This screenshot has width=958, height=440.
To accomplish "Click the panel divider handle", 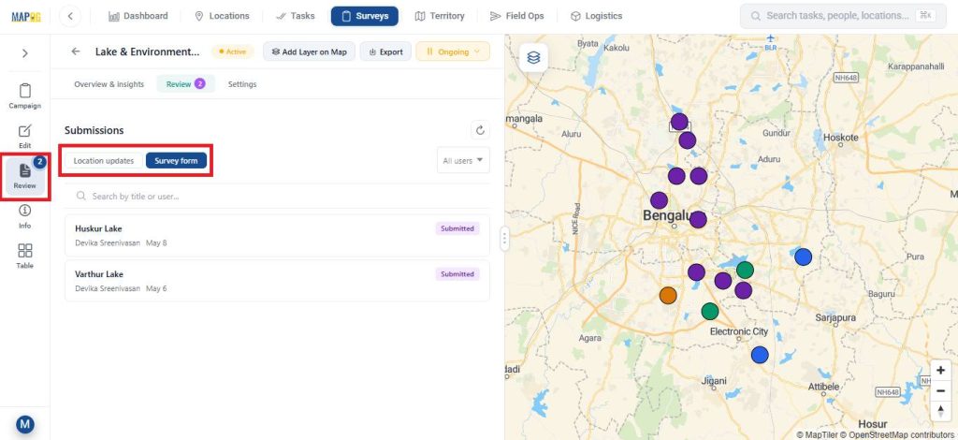I will (x=504, y=239).
